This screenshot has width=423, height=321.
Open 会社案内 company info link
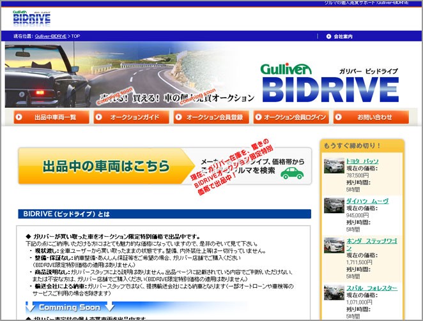pos(343,36)
